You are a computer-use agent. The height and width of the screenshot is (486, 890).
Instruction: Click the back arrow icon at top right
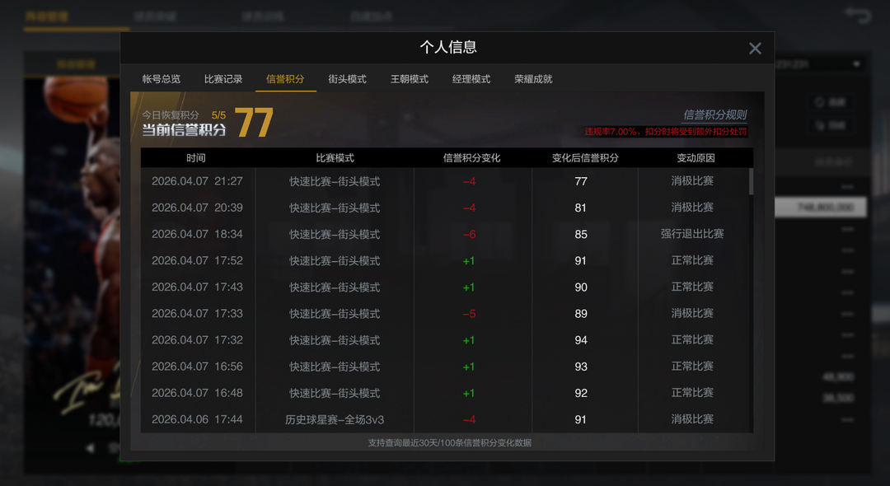(857, 16)
